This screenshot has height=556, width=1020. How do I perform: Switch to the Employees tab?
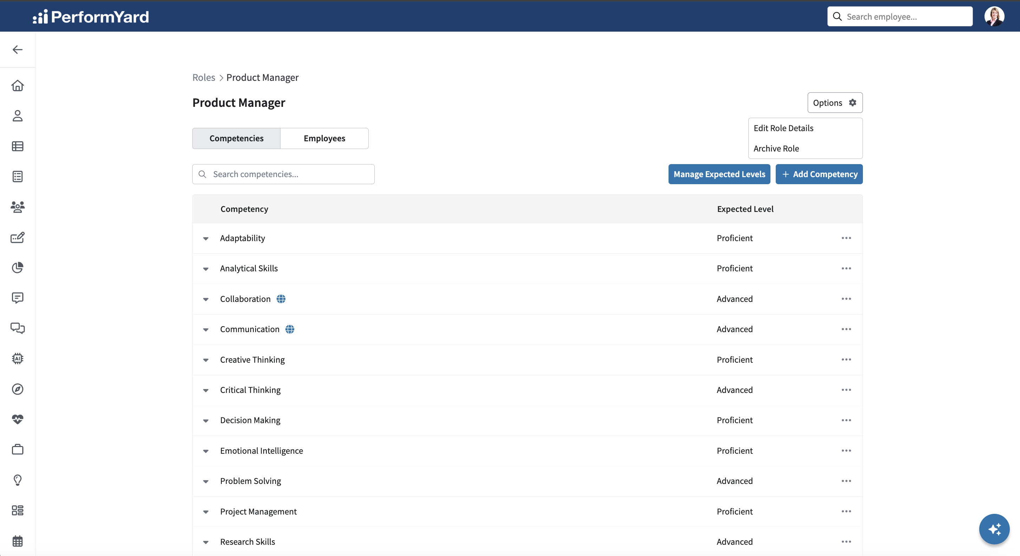coord(324,138)
